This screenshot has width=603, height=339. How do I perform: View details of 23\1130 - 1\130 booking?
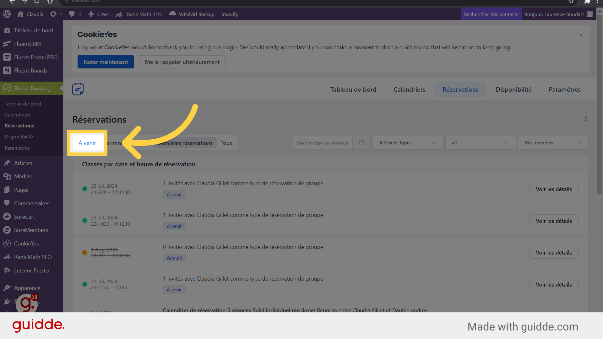coord(554,284)
